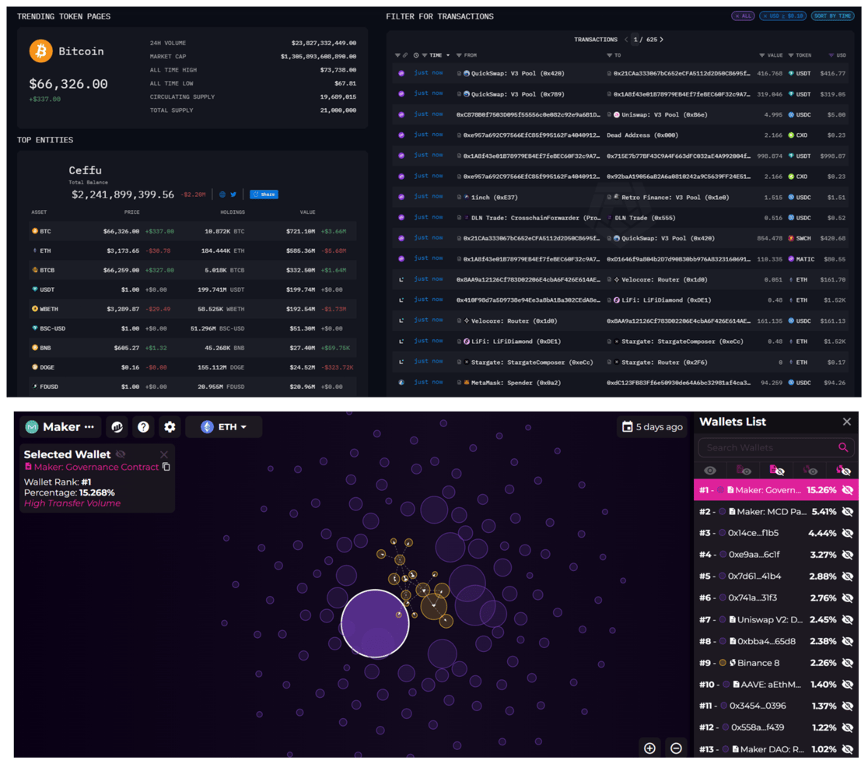Click the SORT BY TIME chip
868x764 pixels.
[x=832, y=16]
